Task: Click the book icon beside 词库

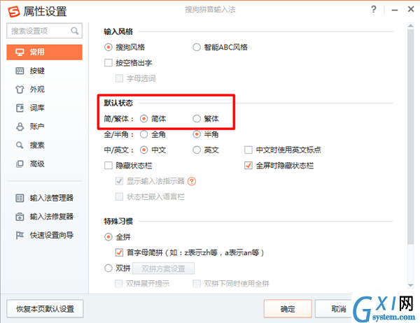Action: click(x=20, y=108)
